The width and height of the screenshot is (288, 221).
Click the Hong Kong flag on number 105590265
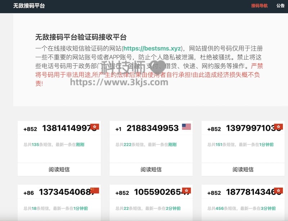click(186, 190)
